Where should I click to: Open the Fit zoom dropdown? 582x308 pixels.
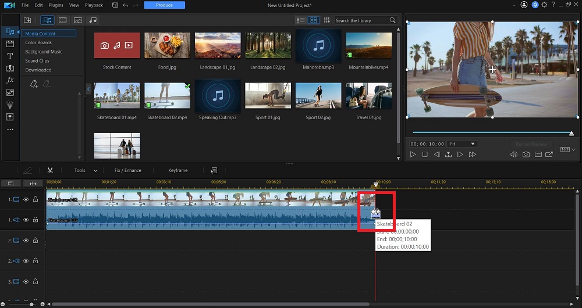tap(464, 144)
